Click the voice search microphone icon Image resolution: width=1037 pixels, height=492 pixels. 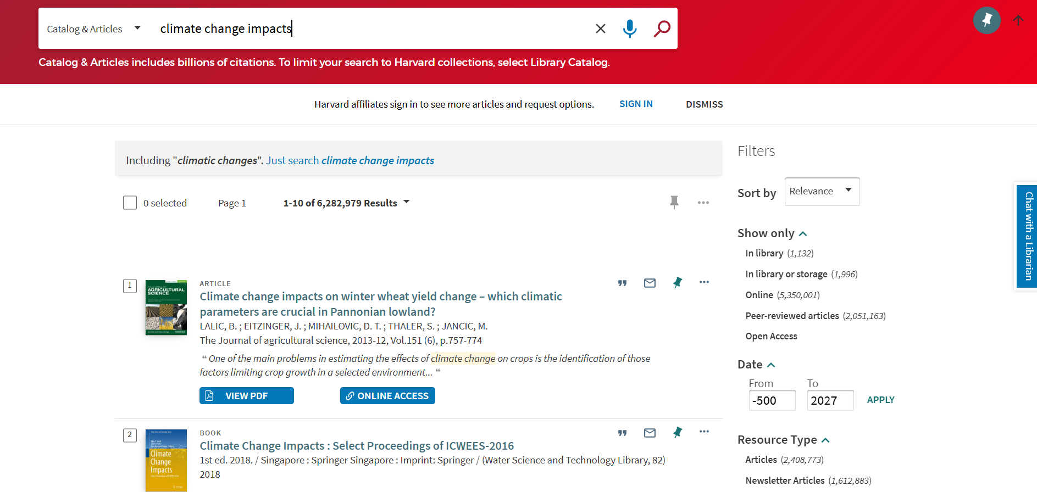(630, 29)
